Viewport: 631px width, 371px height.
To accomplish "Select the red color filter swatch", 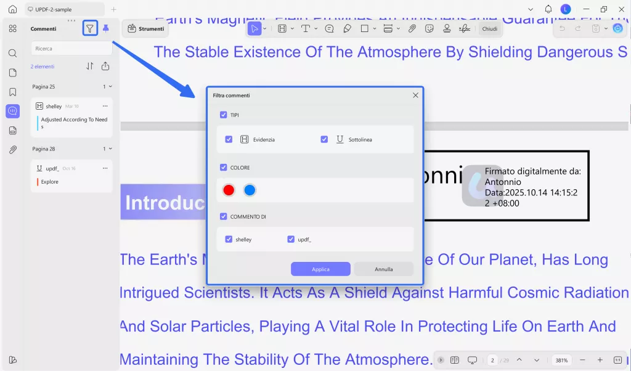I will click(229, 190).
